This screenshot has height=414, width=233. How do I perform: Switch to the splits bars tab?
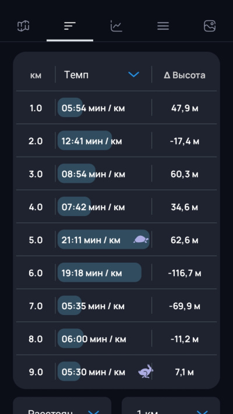click(x=70, y=26)
